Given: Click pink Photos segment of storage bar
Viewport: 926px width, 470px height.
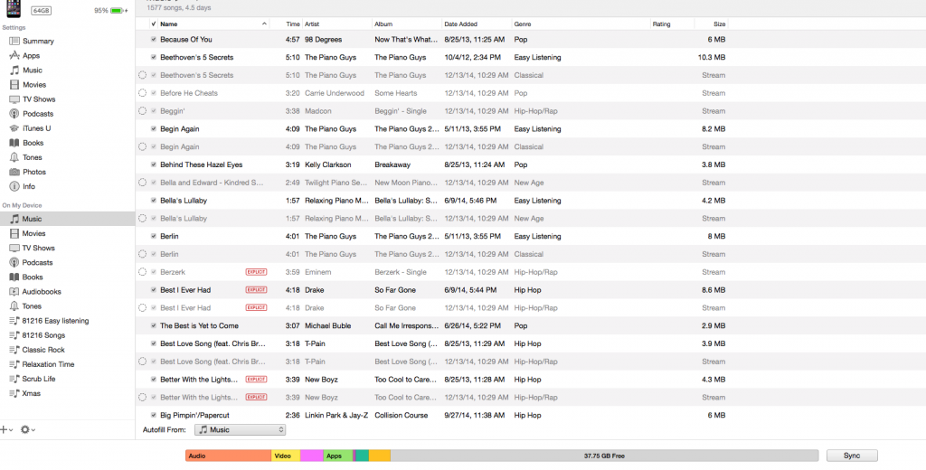Looking at the screenshot, I should (312, 456).
